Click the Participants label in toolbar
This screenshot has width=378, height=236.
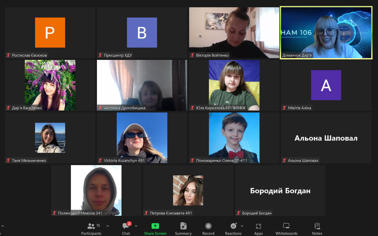point(91,233)
